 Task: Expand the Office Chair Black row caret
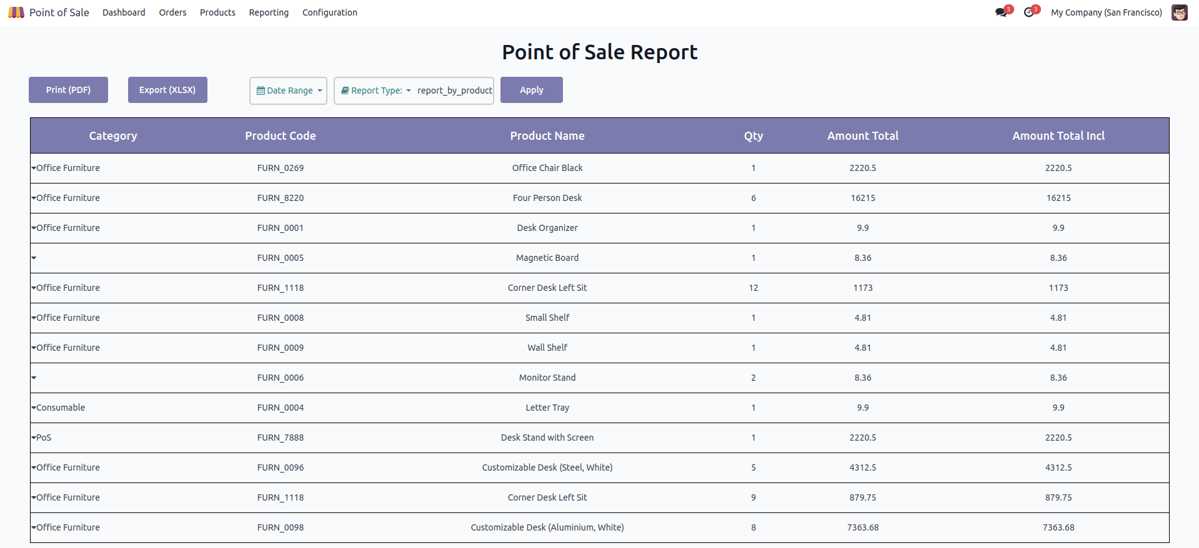(34, 168)
